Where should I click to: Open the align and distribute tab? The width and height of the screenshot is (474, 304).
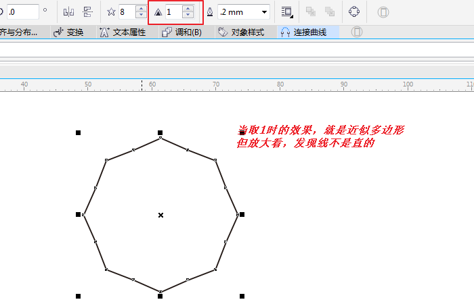tap(25, 32)
